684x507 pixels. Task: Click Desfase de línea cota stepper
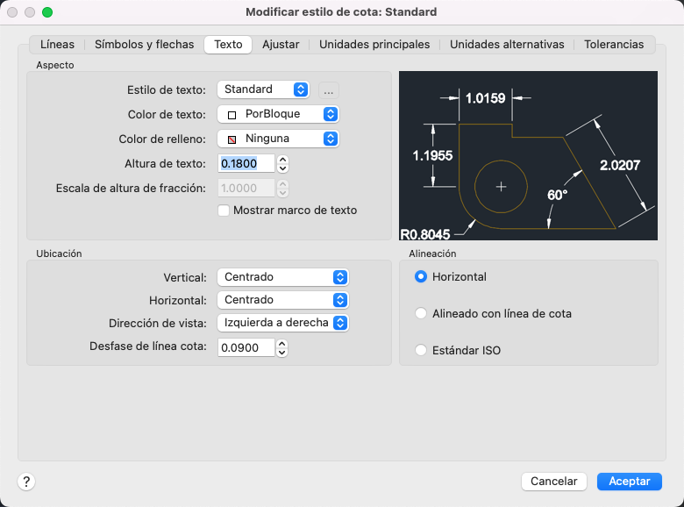pyautogui.click(x=282, y=347)
